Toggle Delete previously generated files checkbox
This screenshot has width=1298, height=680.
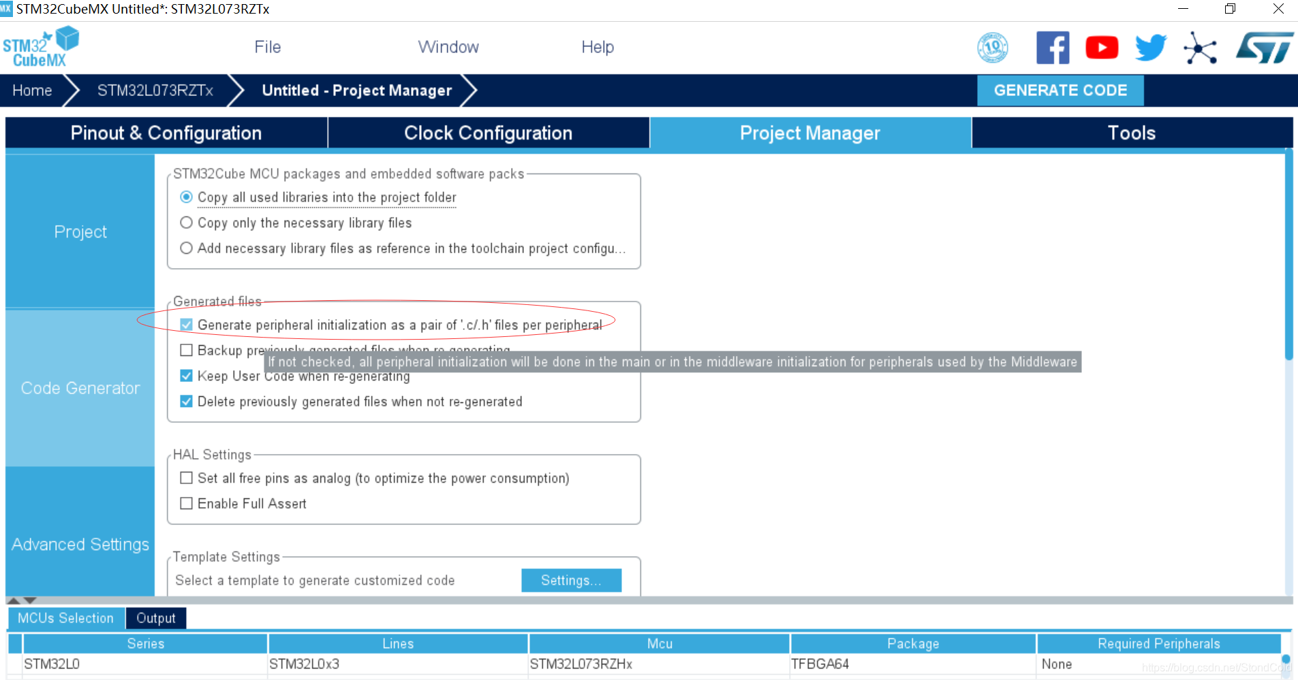pos(186,401)
